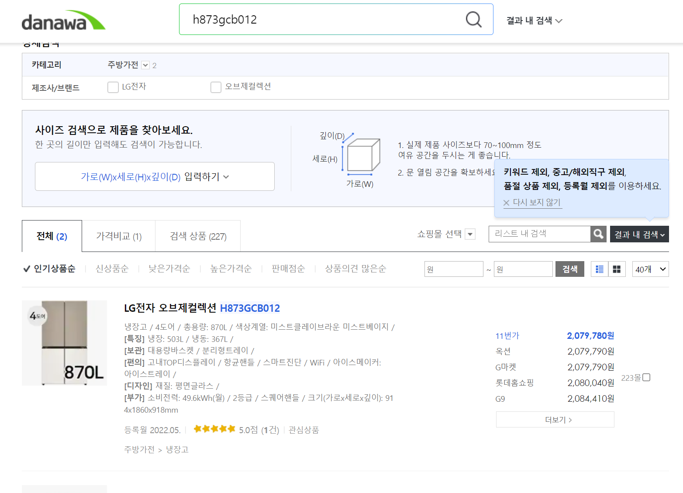Switch to the 가격비교 (1) tab

[119, 236]
